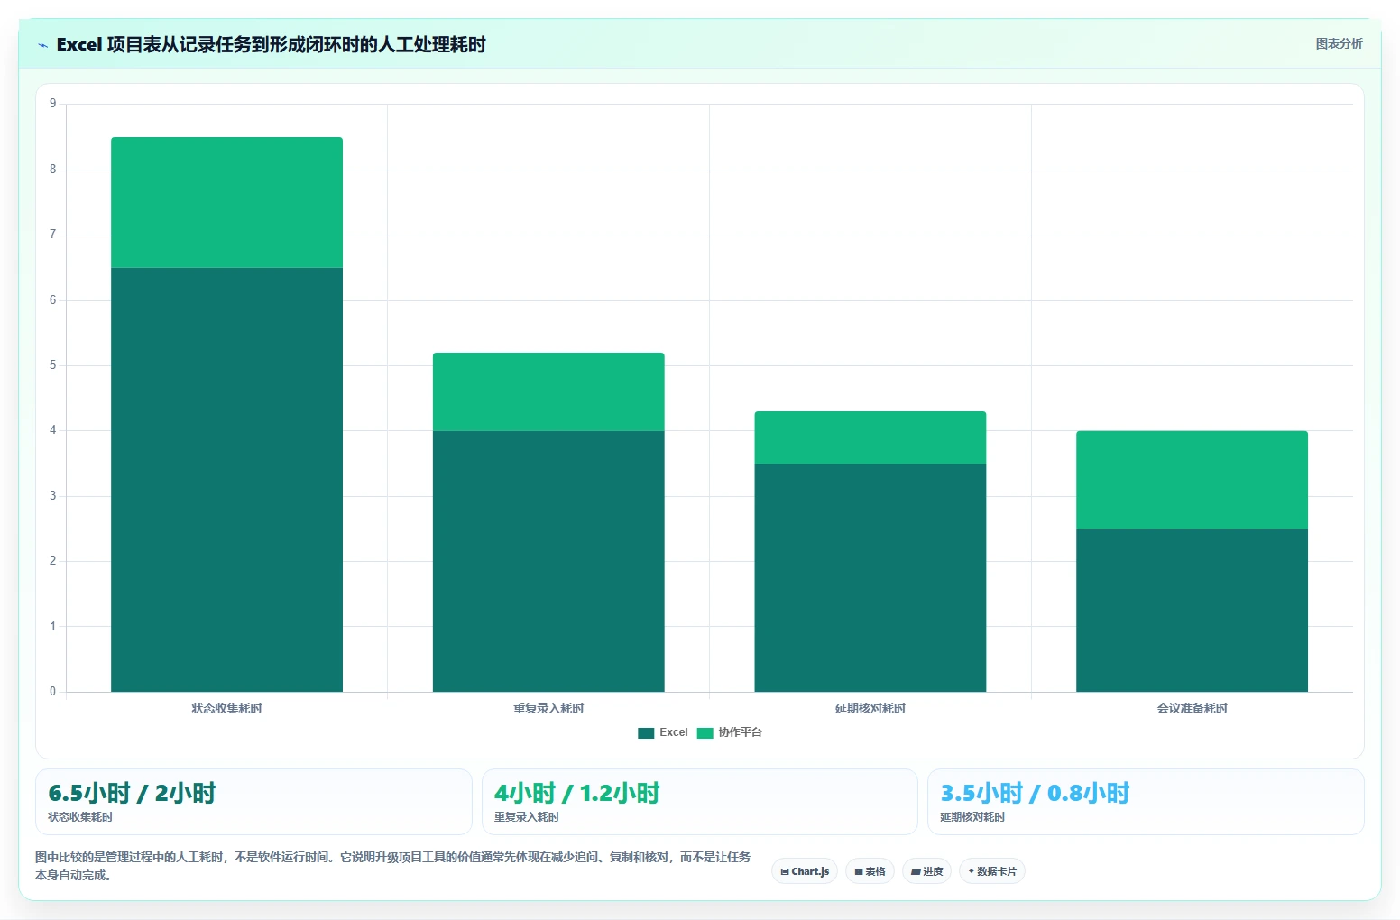Click the 表格 tag pill
1400x920 pixels.
point(870,871)
